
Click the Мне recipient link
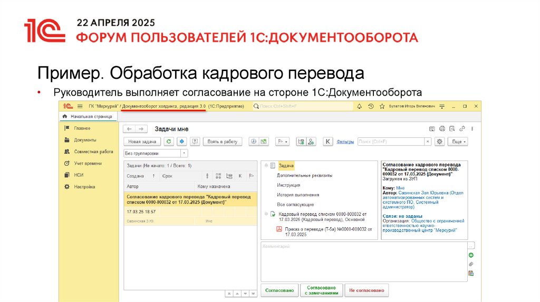(400, 188)
